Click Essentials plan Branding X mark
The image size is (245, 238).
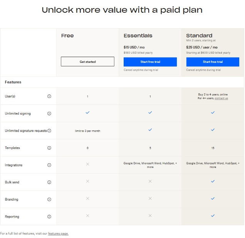tap(150, 199)
